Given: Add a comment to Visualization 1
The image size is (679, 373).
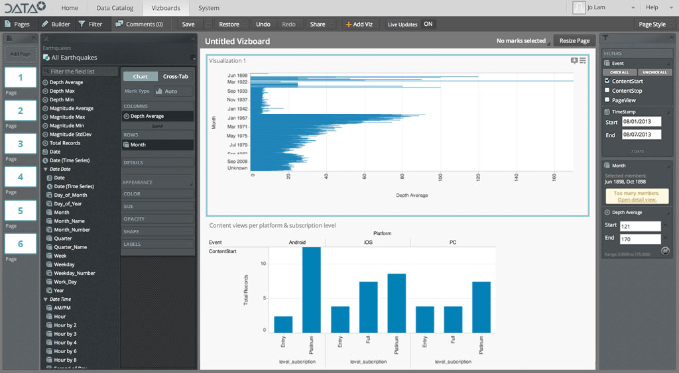Looking at the screenshot, I should pos(574,61).
